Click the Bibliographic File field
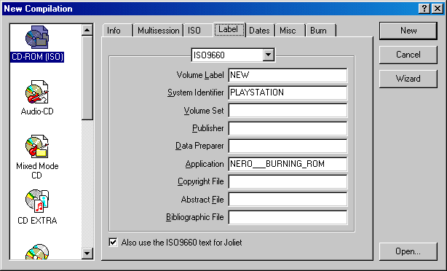This screenshot has width=447, height=271. tap(288, 217)
